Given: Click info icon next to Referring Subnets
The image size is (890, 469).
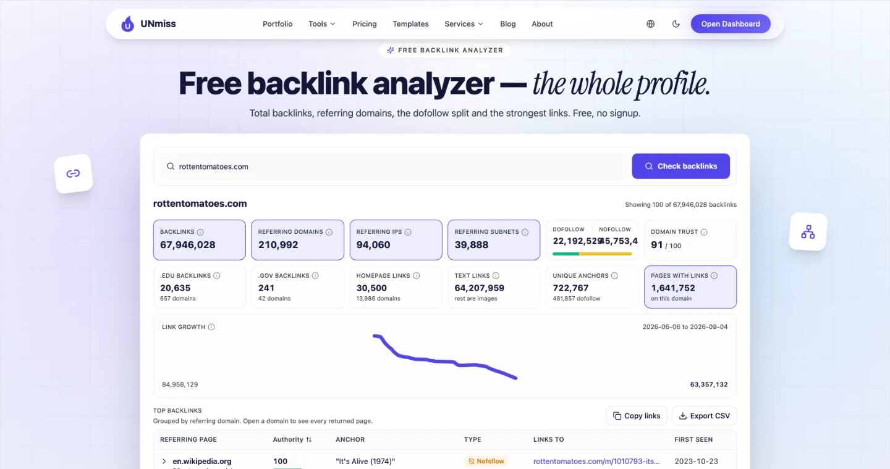Looking at the screenshot, I should (525, 232).
